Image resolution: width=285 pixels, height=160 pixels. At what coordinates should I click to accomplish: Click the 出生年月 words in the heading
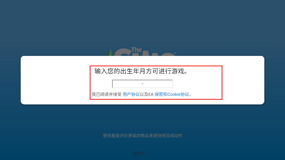(x=133, y=71)
